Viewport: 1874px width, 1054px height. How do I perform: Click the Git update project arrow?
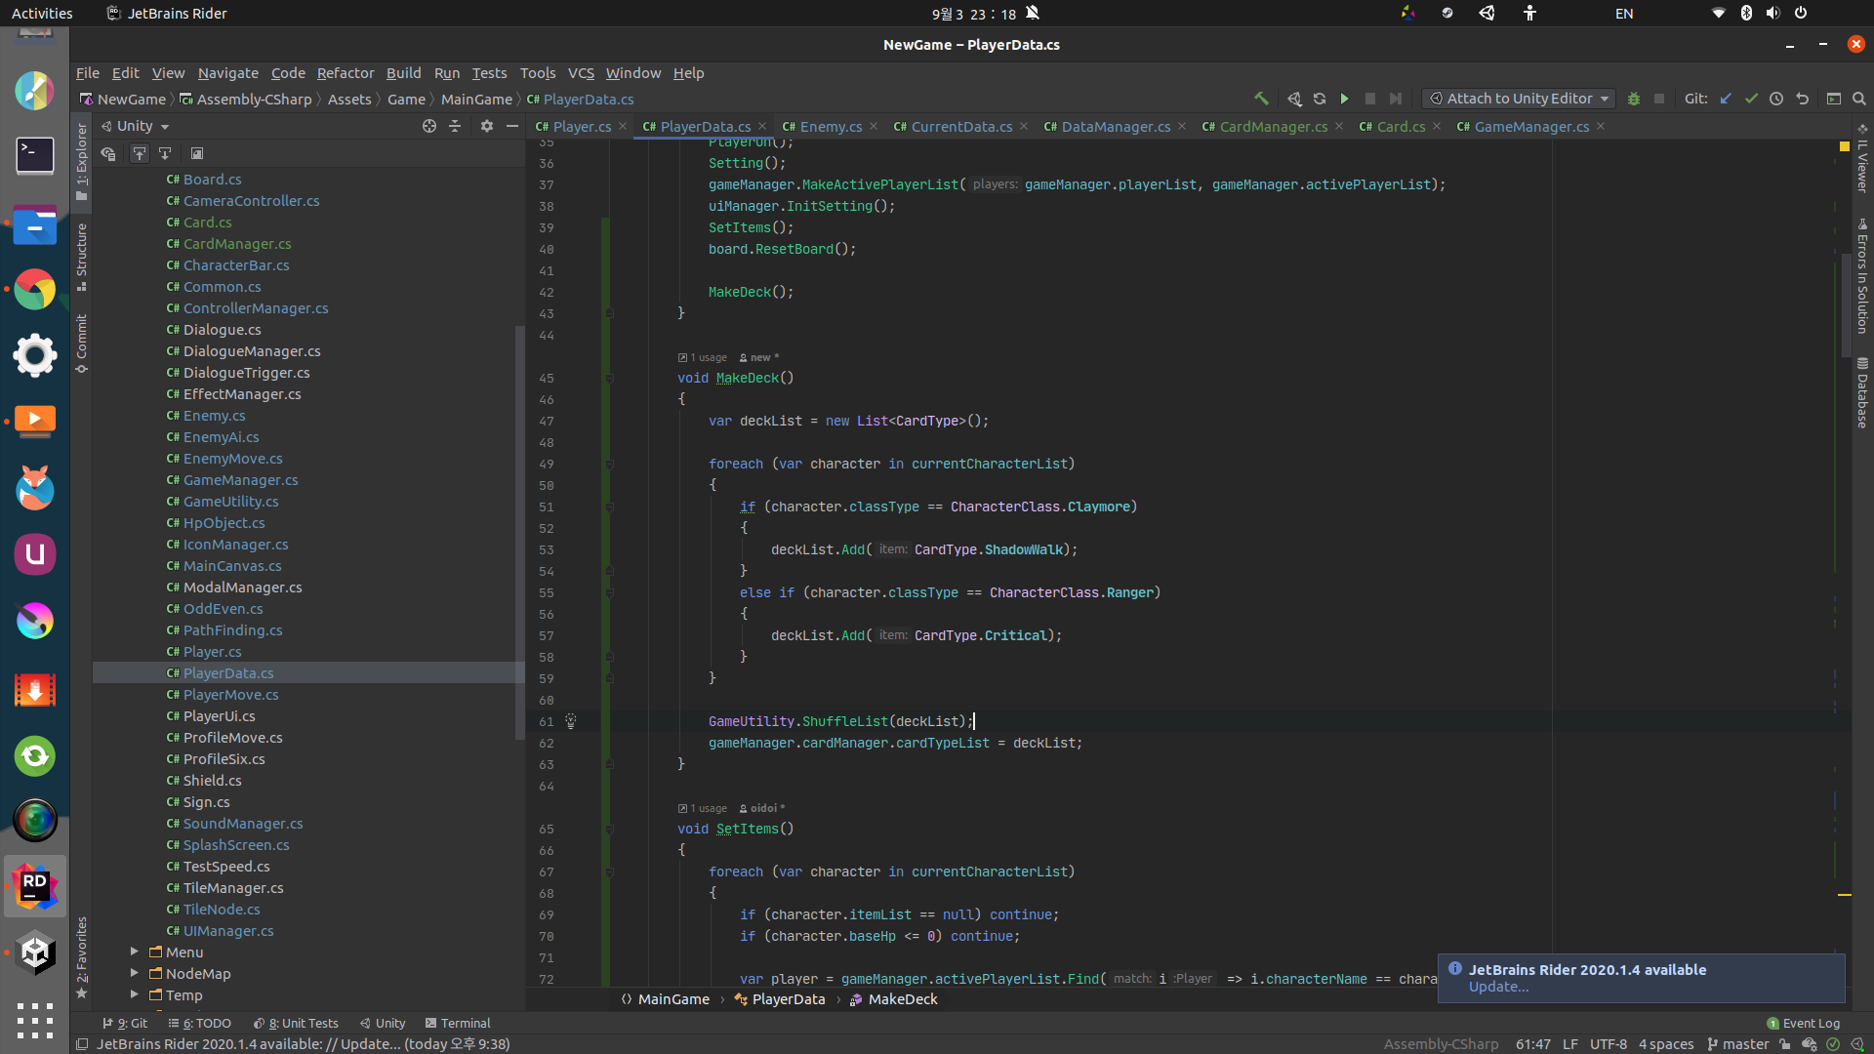point(1726,99)
